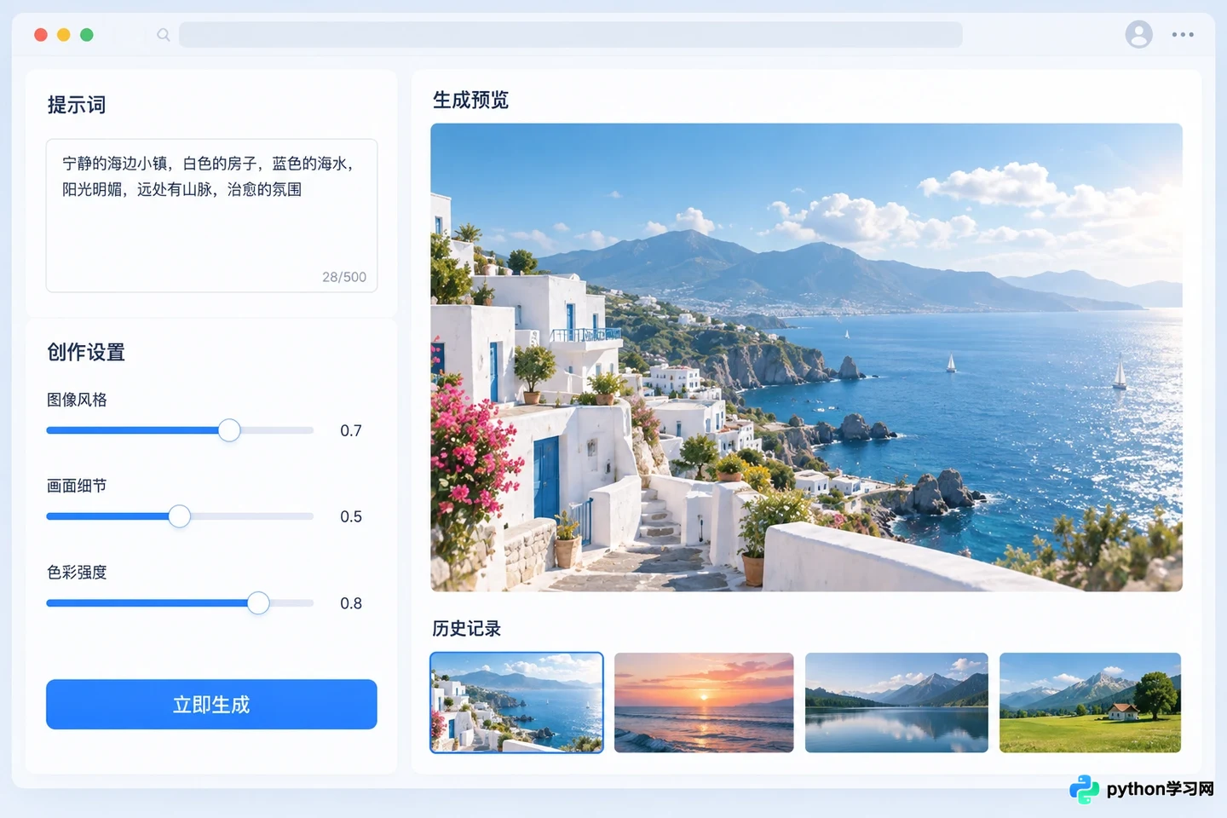The image size is (1227, 818).
Task: Click the 0.8 color intensity value
Action: [351, 603]
